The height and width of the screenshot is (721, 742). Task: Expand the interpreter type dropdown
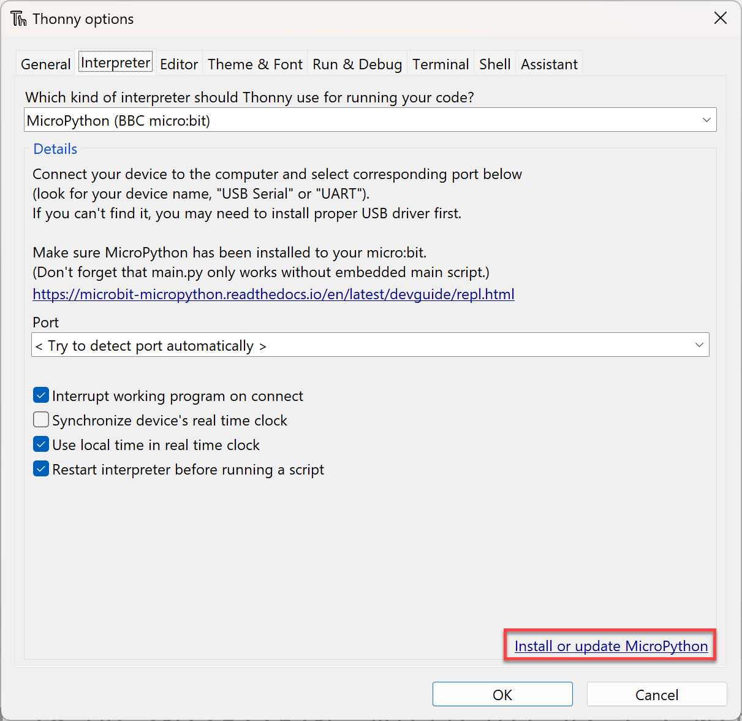(x=371, y=120)
